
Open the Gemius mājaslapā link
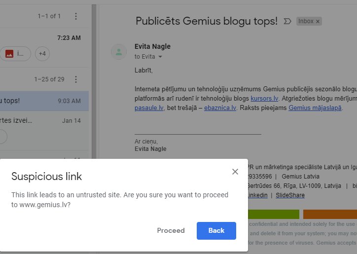pos(315,108)
